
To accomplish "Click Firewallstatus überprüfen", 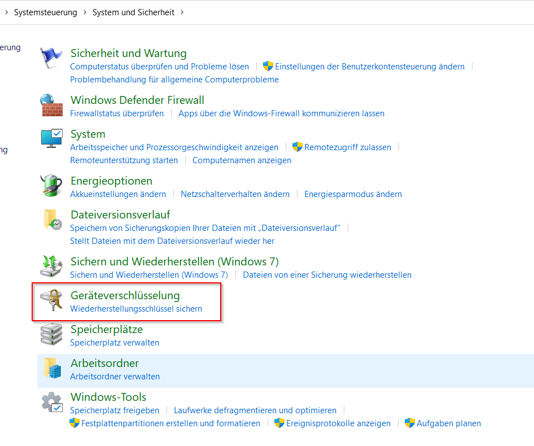I will [x=117, y=113].
